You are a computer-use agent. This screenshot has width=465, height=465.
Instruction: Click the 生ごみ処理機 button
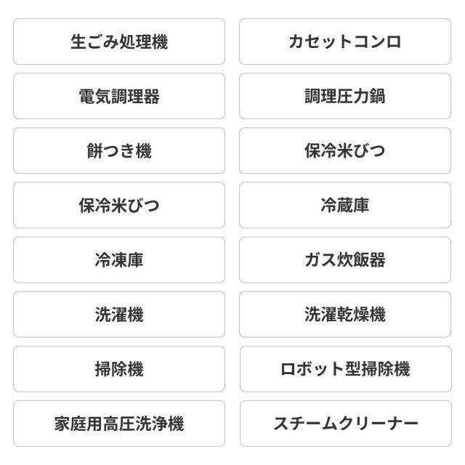click(119, 41)
